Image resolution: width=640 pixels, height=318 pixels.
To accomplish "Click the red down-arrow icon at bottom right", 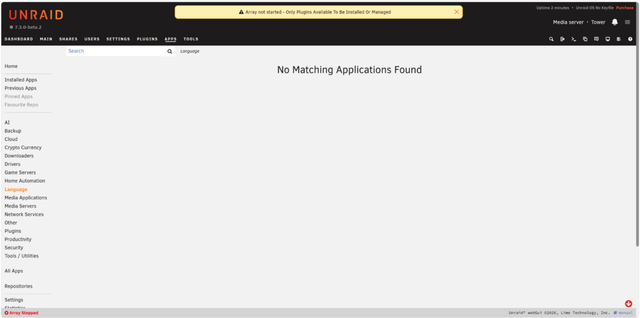I will point(628,303).
